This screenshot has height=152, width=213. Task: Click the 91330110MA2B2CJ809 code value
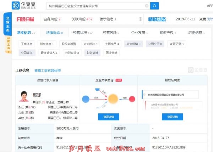tap(169, 147)
